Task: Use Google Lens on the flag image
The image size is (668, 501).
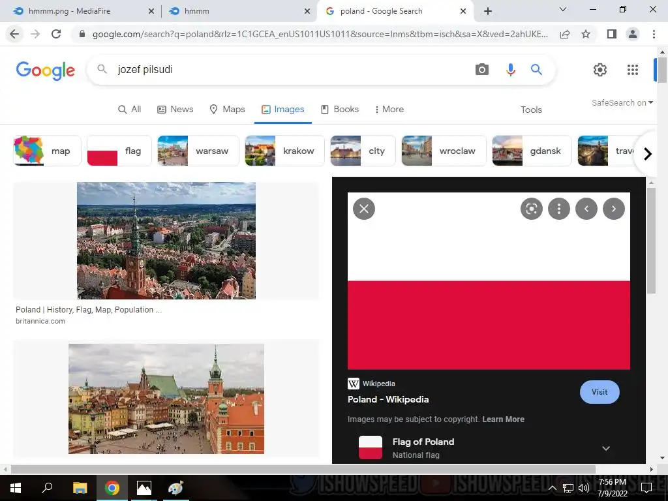Action: point(531,209)
